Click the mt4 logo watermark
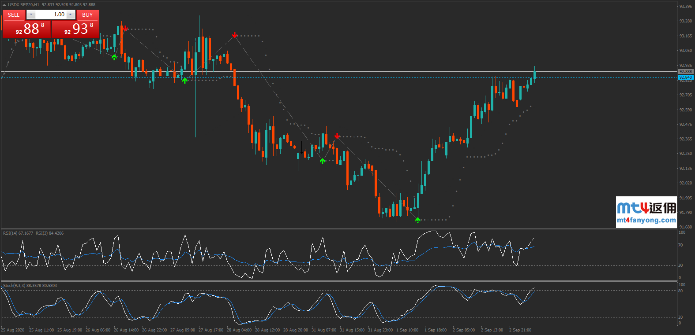The height and width of the screenshot is (335, 695). pos(646,207)
